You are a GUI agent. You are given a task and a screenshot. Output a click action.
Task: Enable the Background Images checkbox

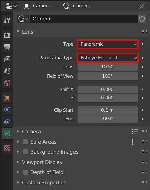pos(25,152)
